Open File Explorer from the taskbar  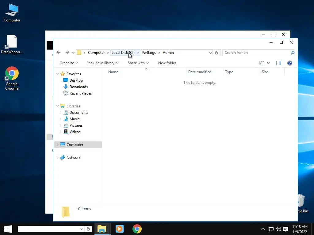(x=102, y=229)
